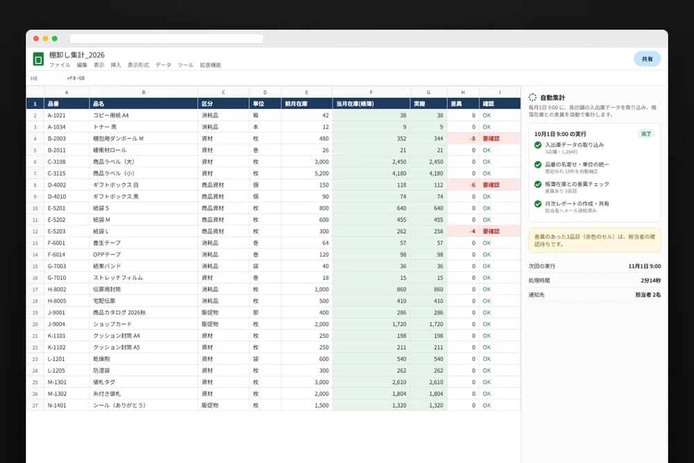
Task: Click the 品番 header cell
Action: [x=67, y=103]
